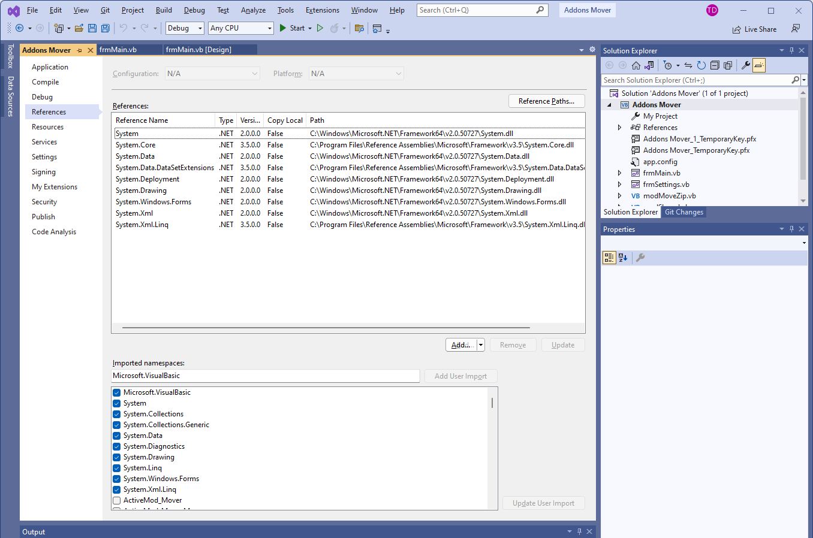Select the Compile properties page
This screenshot has height=538, width=813.
[46, 82]
